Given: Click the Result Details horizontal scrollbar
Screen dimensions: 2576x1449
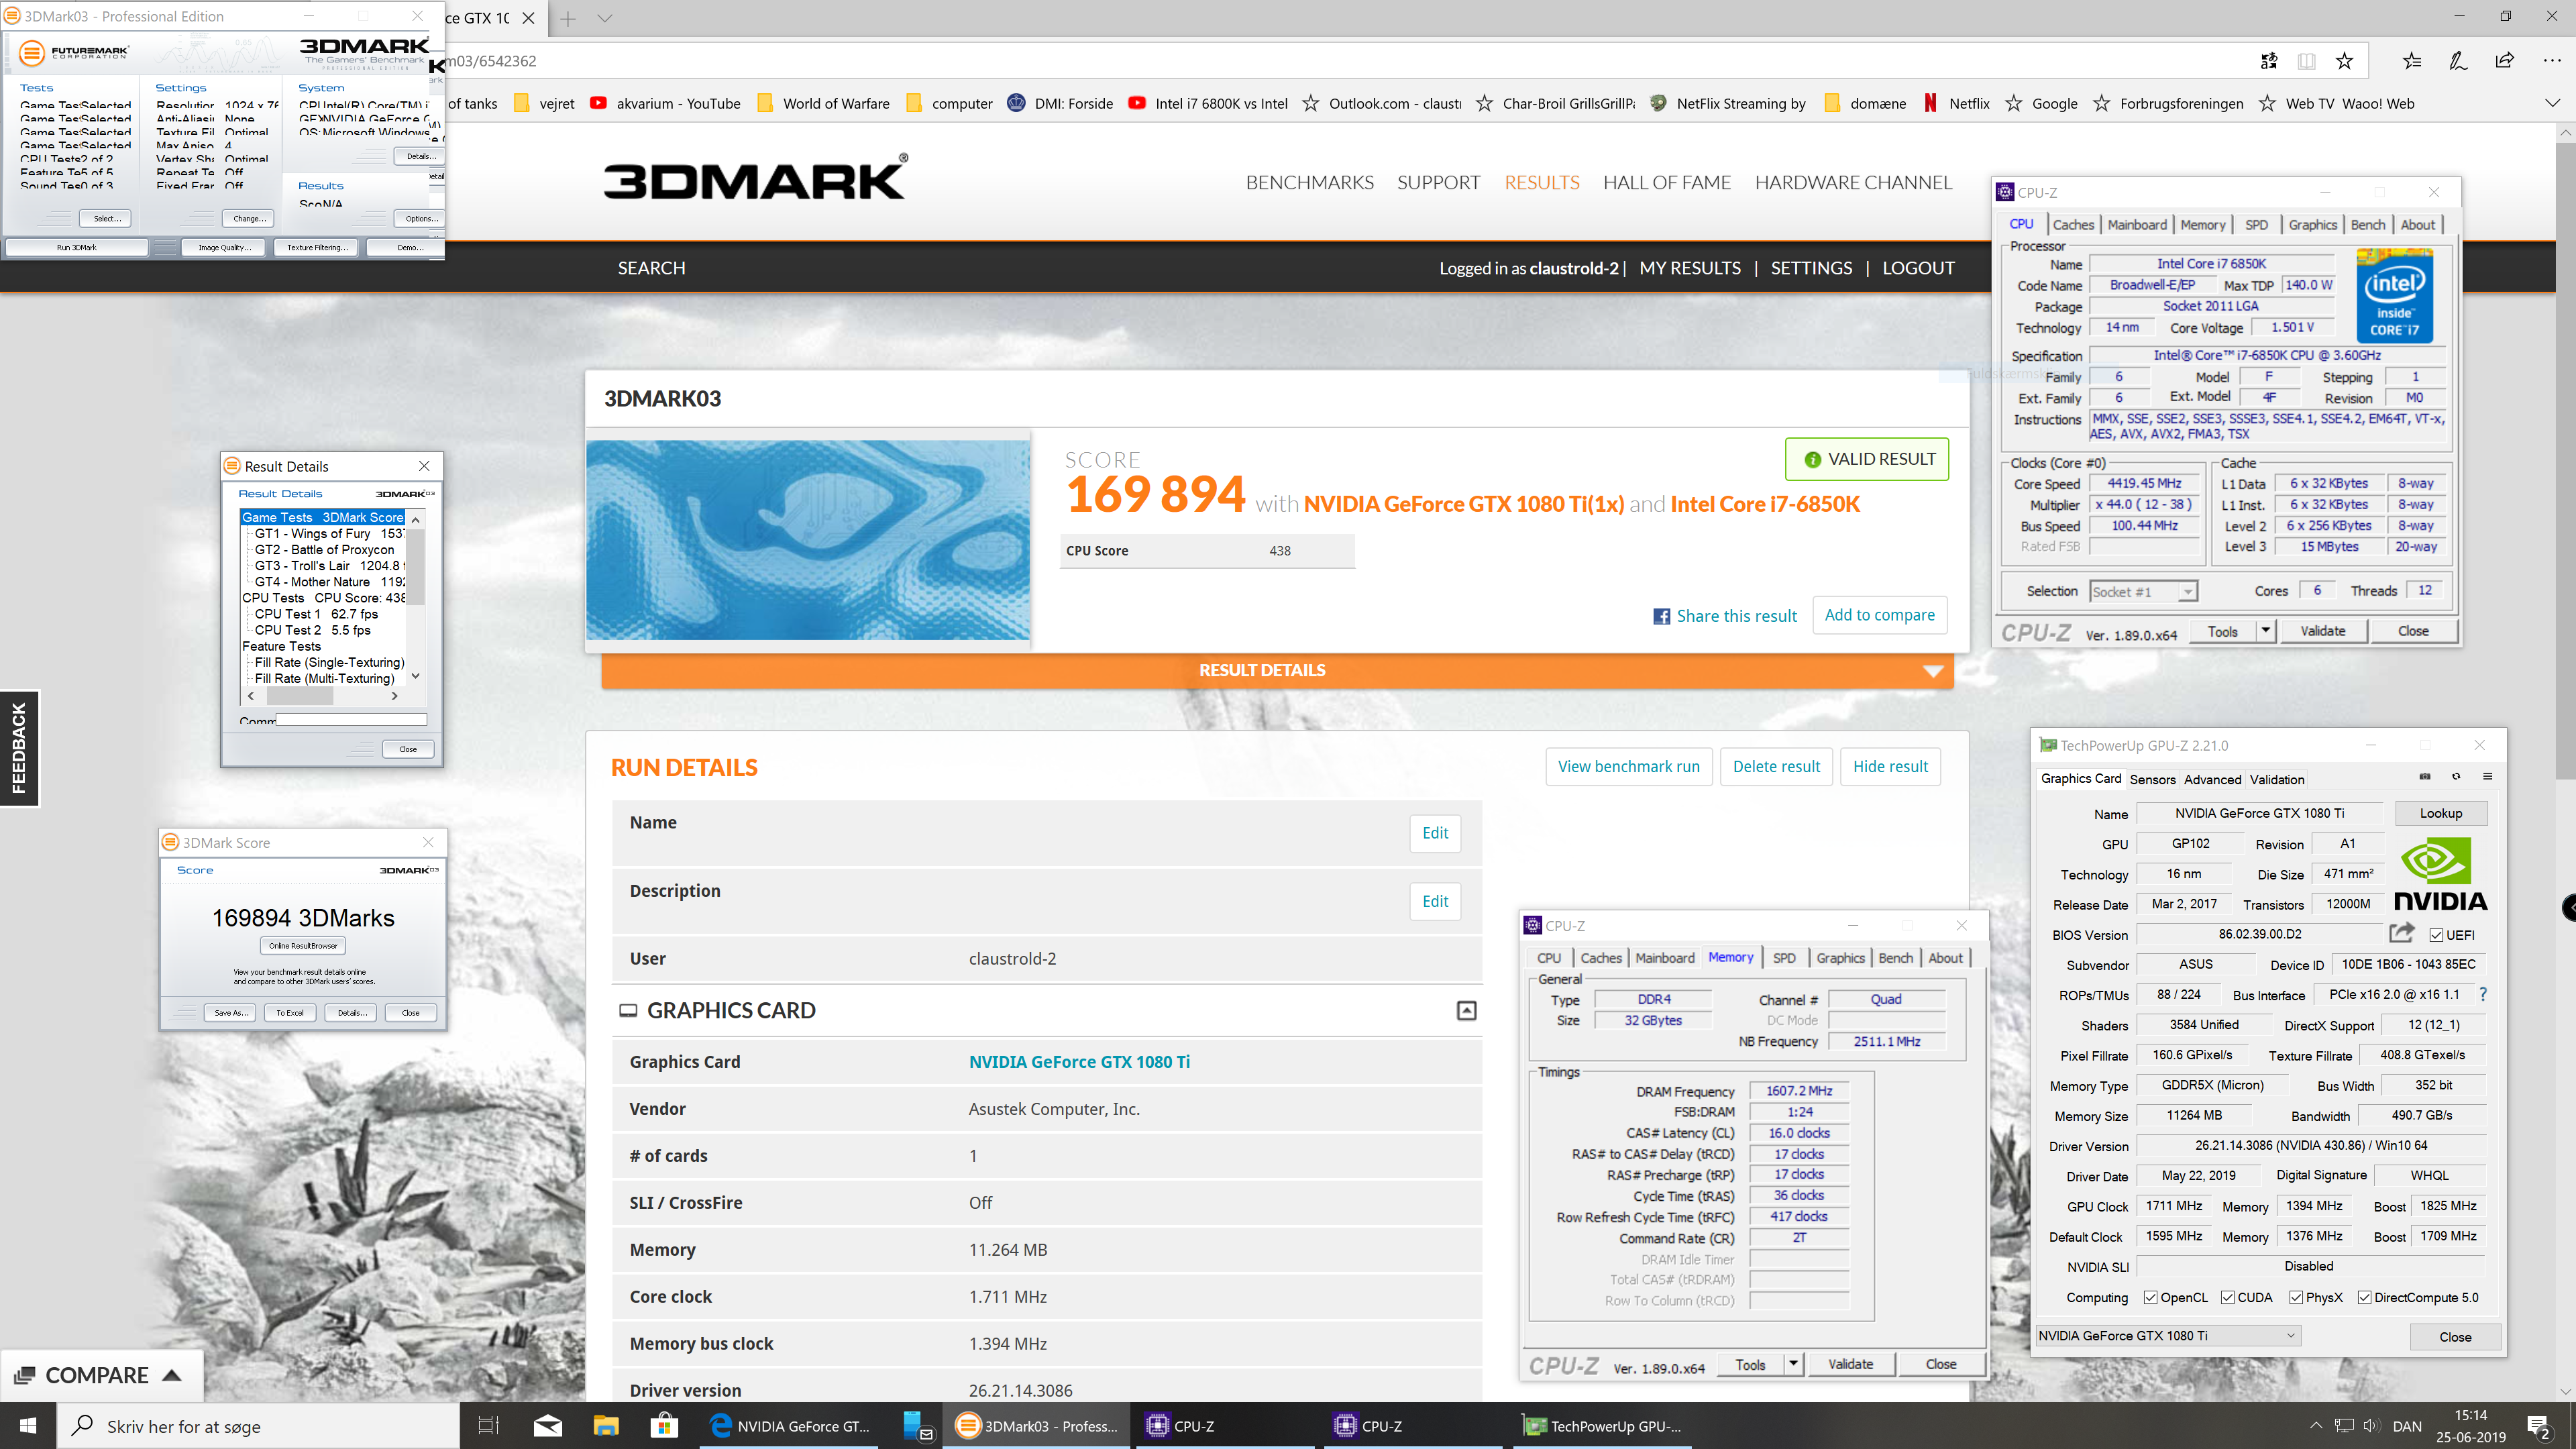Looking at the screenshot, I should 323,696.
